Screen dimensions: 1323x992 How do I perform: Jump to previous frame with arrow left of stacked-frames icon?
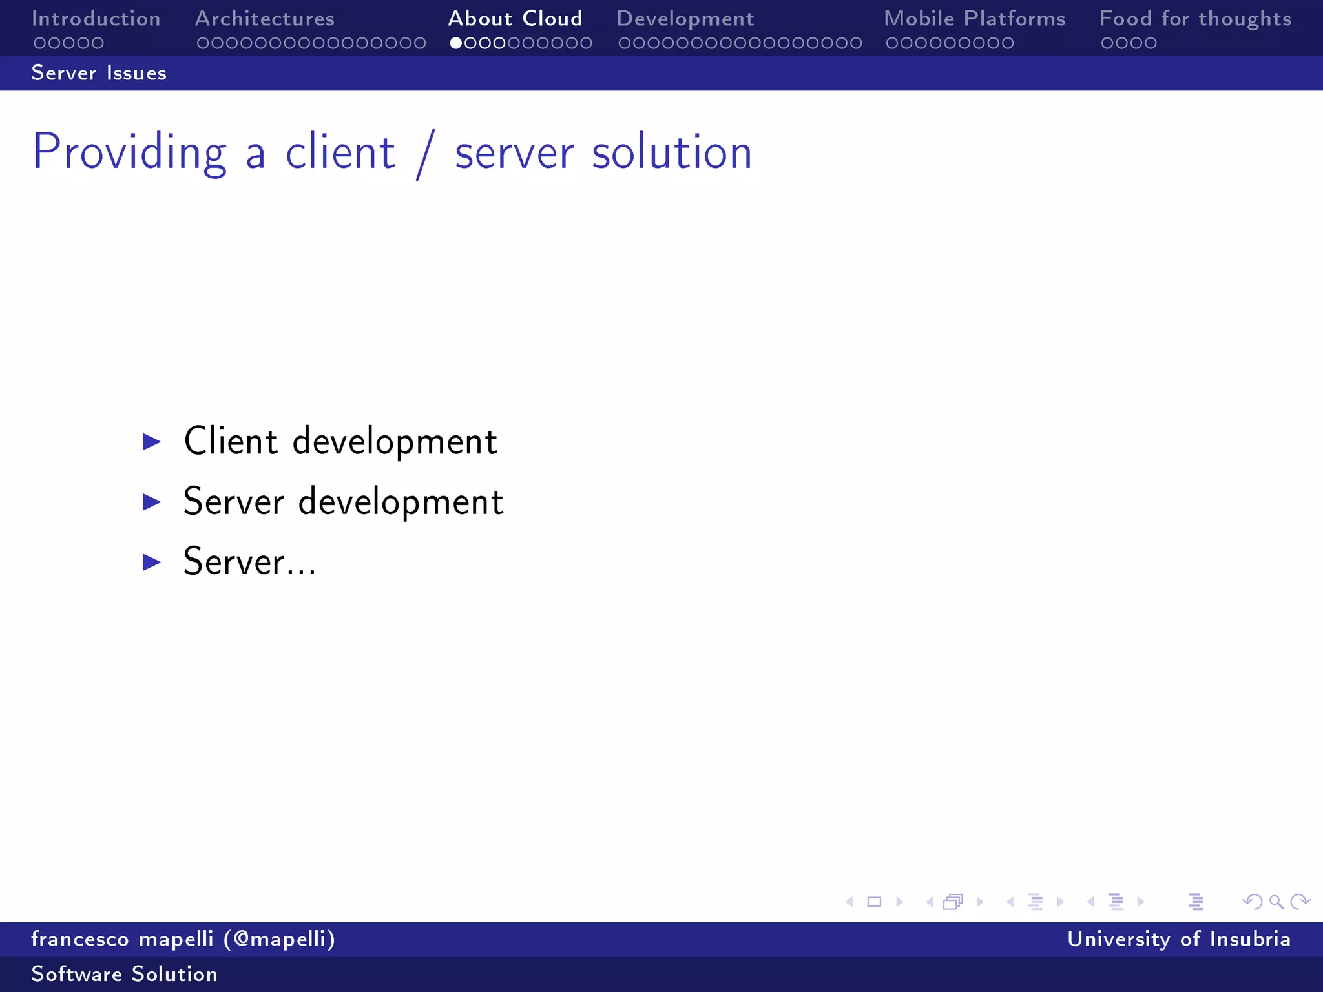pos(930,902)
